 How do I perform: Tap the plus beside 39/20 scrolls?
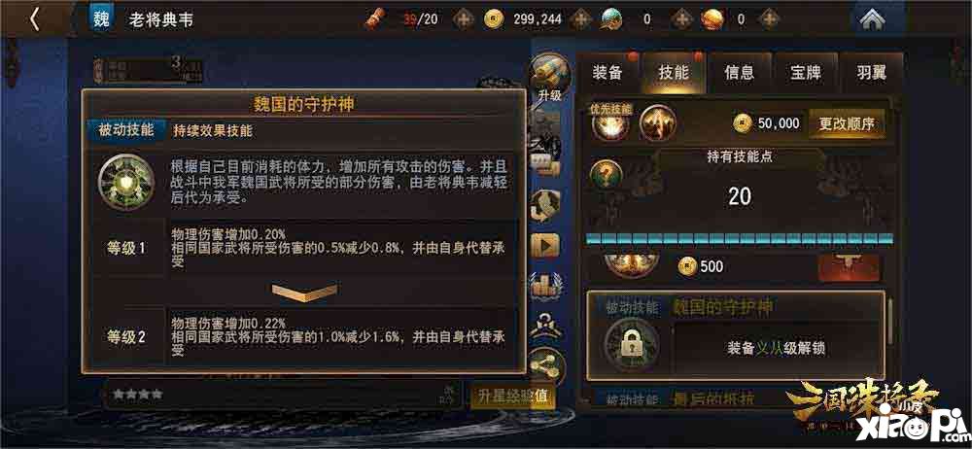[463, 19]
